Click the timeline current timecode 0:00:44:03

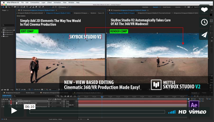7,95
